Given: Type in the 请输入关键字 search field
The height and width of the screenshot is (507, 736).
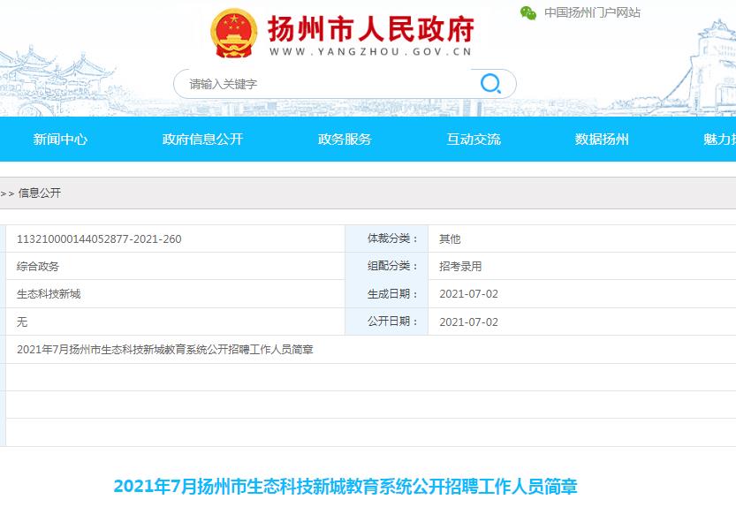Looking at the screenshot, I should (x=327, y=84).
